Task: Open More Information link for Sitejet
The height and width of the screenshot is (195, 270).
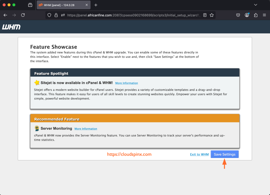Action: [x=127, y=83]
